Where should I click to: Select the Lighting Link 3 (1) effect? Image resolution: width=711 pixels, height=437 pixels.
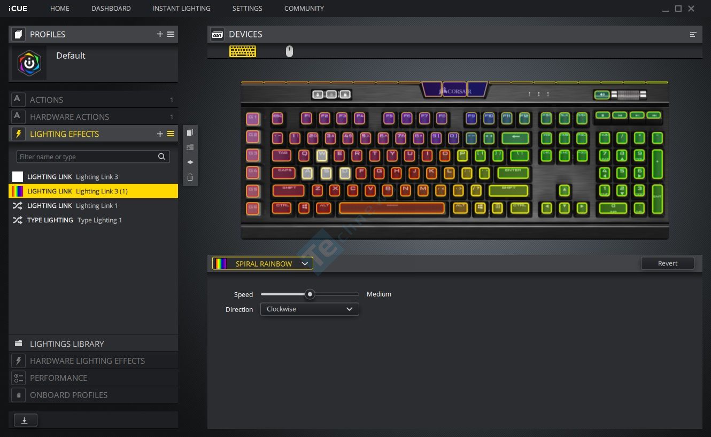point(93,191)
